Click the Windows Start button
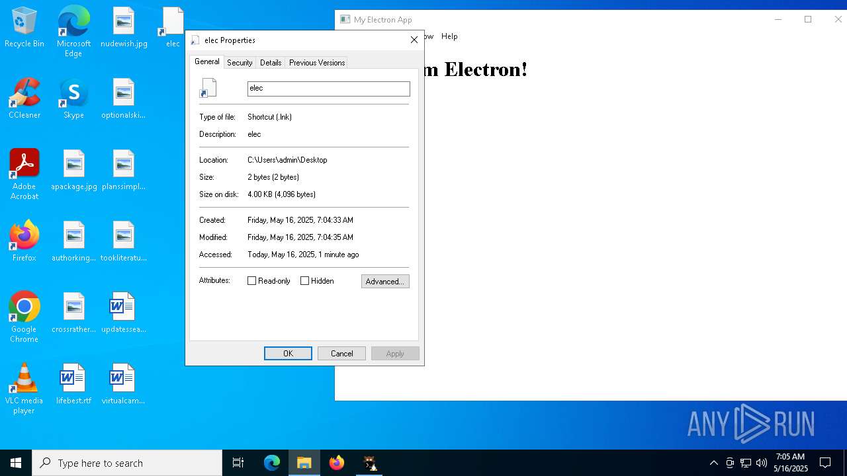This screenshot has width=847, height=476. click(16, 463)
